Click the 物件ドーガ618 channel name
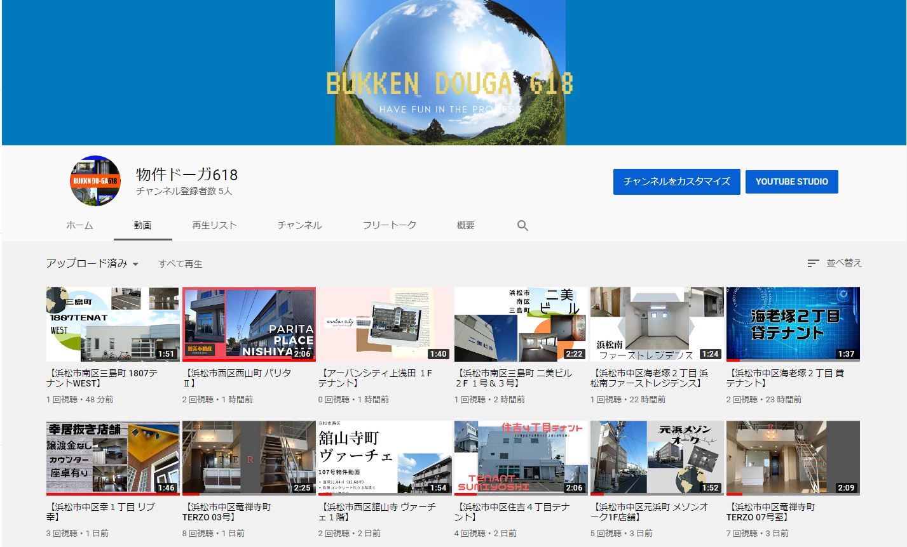Image resolution: width=907 pixels, height=547 pixels. (x=187, y=175)
